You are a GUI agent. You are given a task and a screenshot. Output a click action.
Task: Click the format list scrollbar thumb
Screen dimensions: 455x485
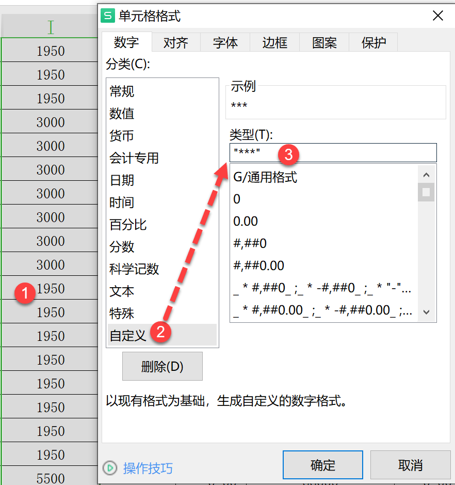tap(426, 192)
